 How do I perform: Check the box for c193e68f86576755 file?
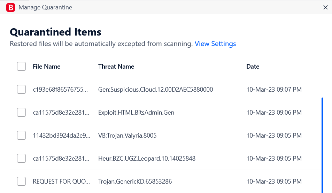click(21, 89)
